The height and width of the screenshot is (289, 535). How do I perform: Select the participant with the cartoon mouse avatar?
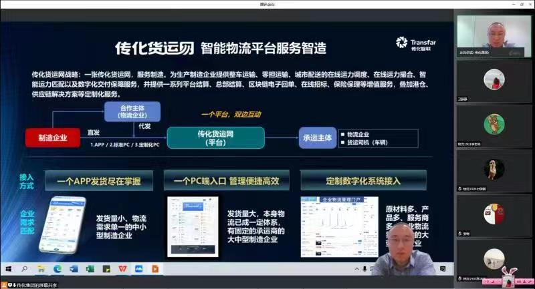[x=494, y=124]
